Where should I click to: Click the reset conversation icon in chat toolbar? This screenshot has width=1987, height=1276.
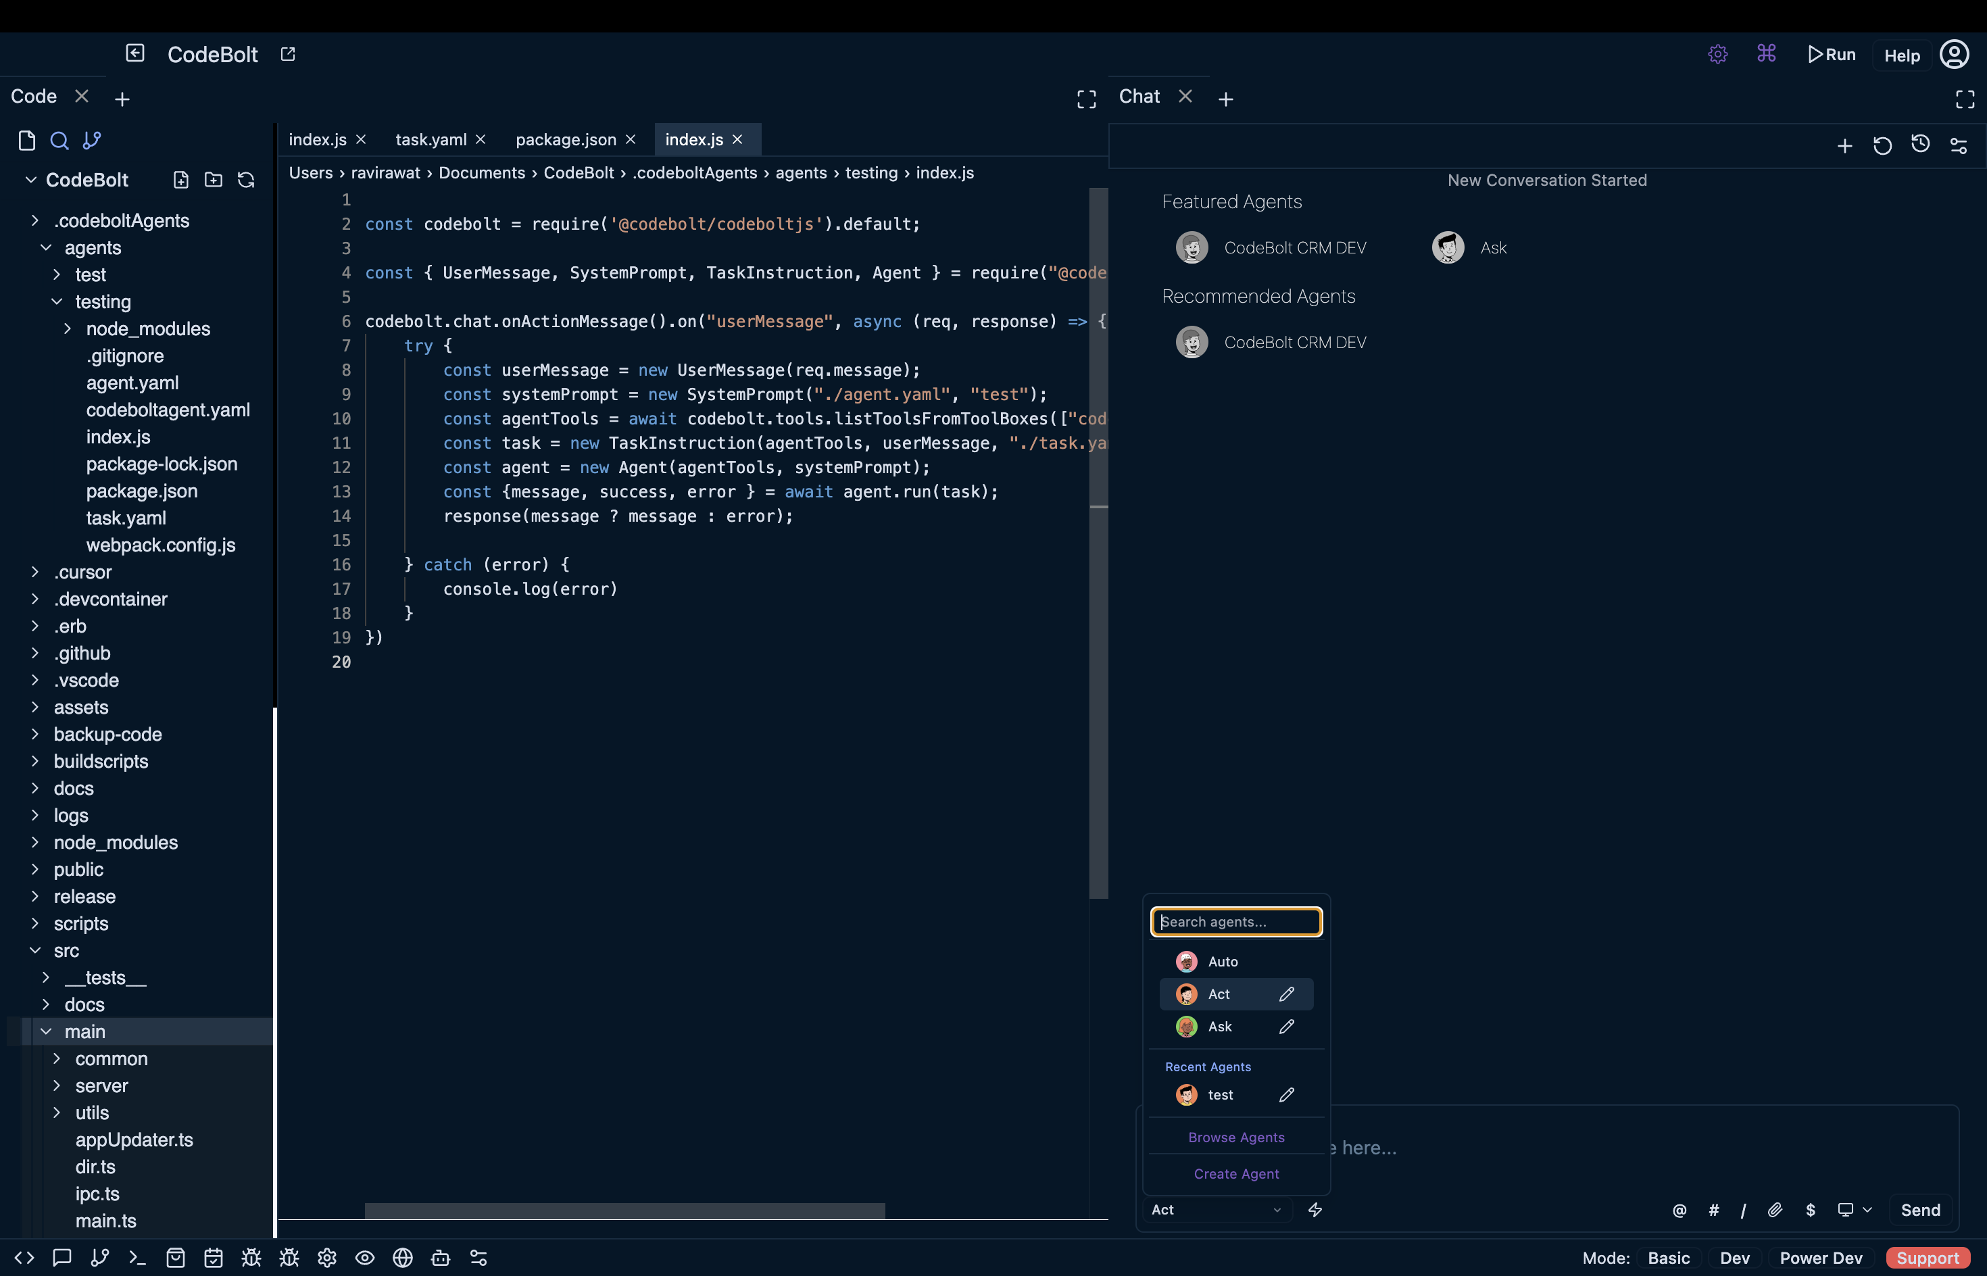pos(1883,146)
